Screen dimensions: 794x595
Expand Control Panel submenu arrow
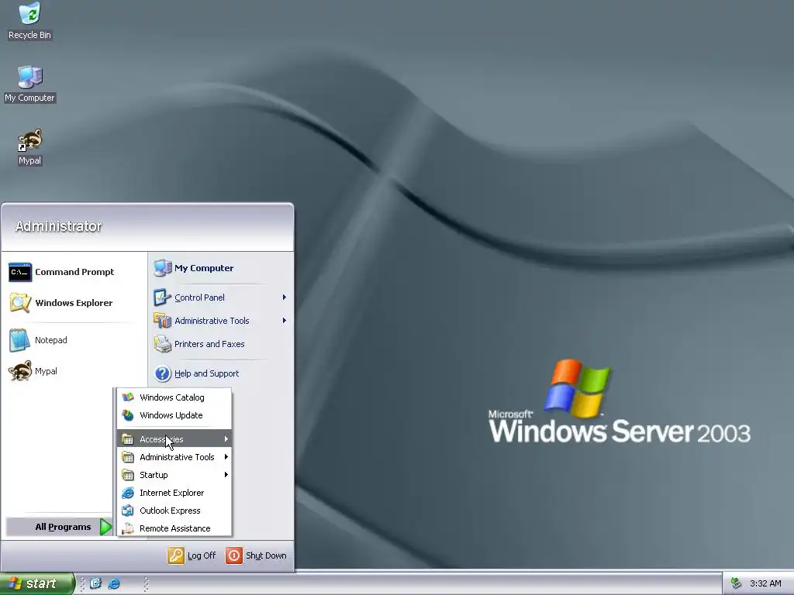coord(284,297)
